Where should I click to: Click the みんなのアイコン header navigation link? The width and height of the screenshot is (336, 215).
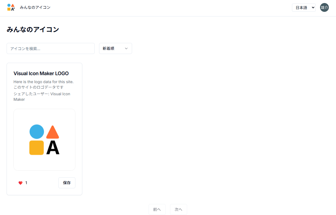35,7
